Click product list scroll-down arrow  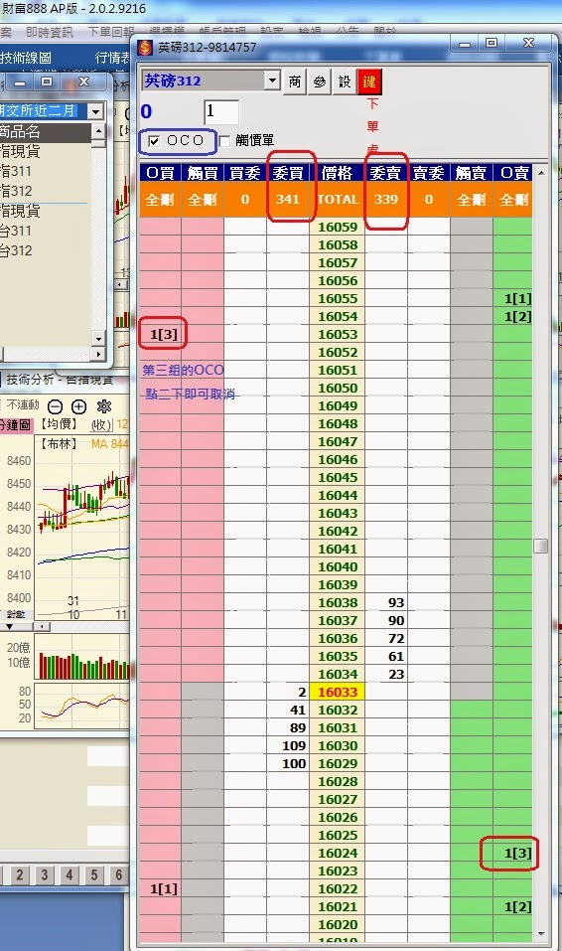99,339
